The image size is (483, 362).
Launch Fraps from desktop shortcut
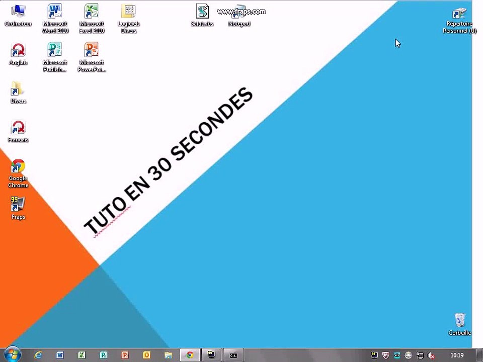pyautogui.click(x=18, y=208)
